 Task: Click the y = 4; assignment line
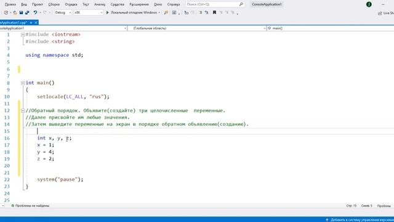coord(46,152)
